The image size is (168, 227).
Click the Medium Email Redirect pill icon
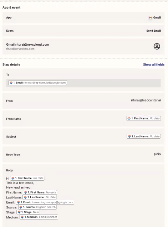(22, 217)
